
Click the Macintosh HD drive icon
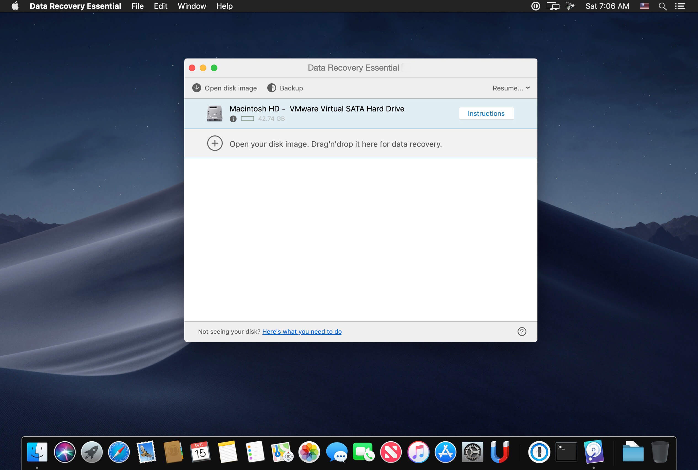click(214, 113)
